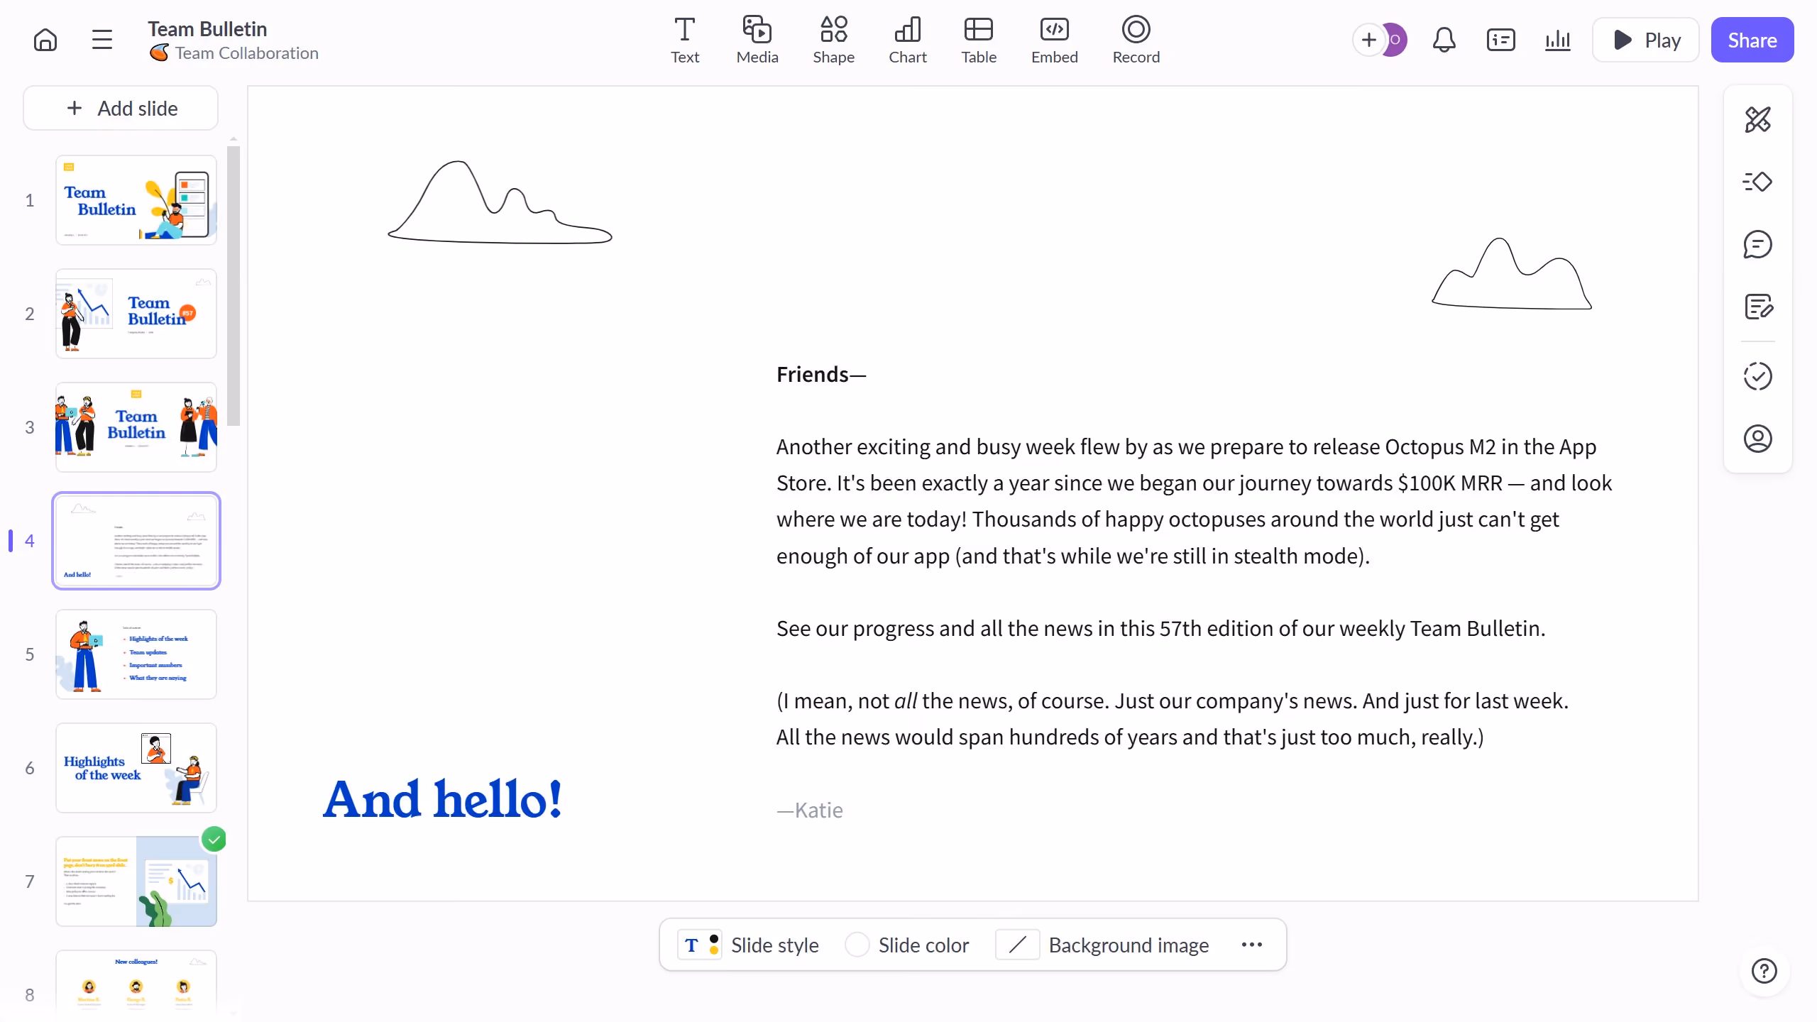This screenshot has width=1817, height=1022.
Task: Insert a Text block
Action: pos(685,40)
